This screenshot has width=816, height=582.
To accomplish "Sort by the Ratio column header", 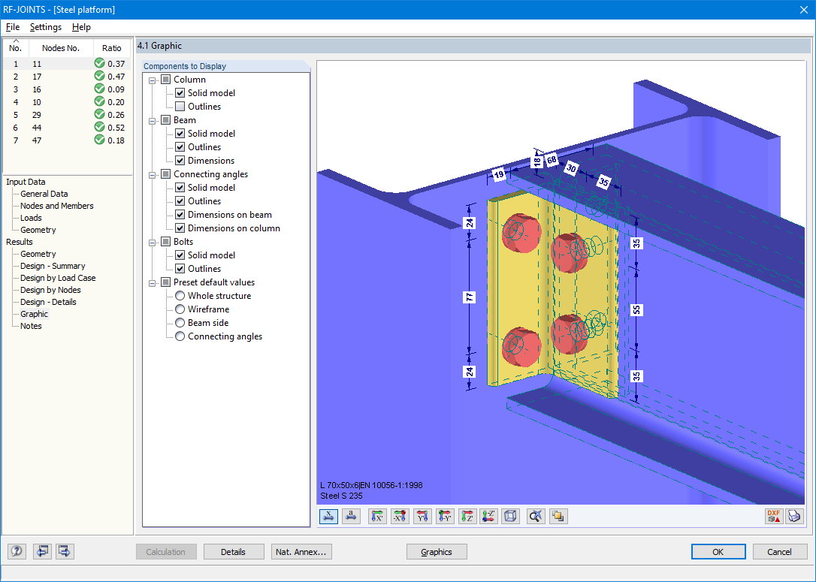I will point(112,48).
